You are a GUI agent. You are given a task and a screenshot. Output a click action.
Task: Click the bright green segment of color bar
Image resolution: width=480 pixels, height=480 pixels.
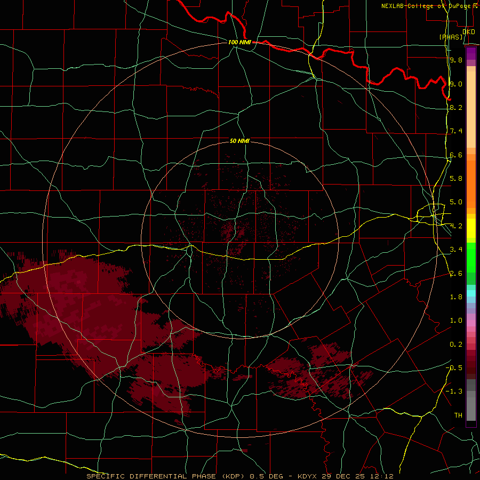click(x=471, y=258)
